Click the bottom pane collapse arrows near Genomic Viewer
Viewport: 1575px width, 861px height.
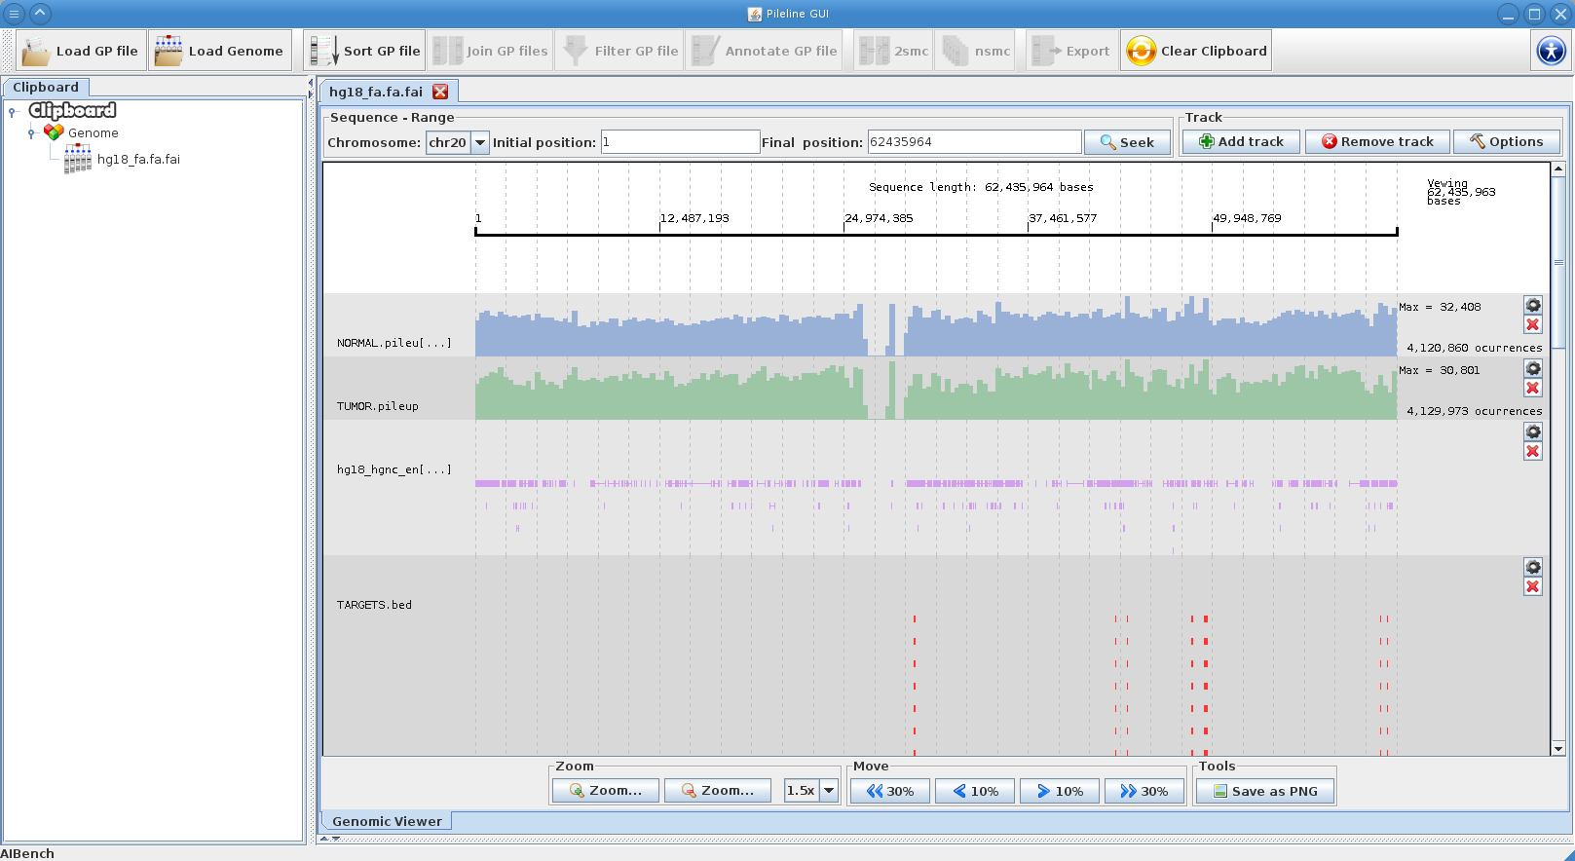(x=330, y=839)
